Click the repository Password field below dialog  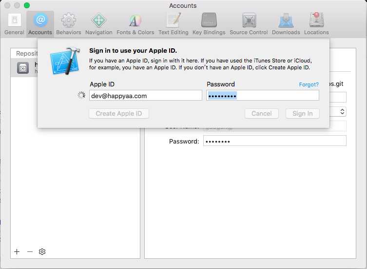275,141
